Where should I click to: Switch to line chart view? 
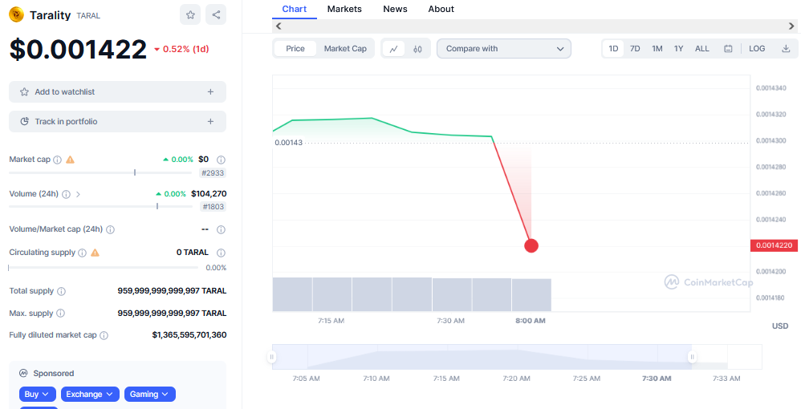tap(394, 49)
